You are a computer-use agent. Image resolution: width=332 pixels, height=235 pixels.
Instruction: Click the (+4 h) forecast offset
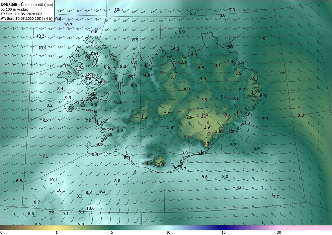[47, 18]
